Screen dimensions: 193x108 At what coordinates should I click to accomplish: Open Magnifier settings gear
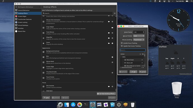[x=112, y=38]
